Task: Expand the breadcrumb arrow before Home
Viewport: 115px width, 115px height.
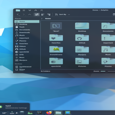Action: pyautogui.click(x=42, y=19)
